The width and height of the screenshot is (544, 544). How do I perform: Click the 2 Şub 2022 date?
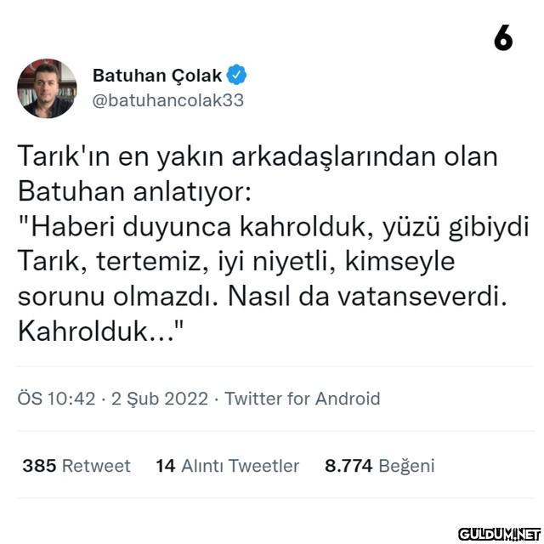coord(160,399)
